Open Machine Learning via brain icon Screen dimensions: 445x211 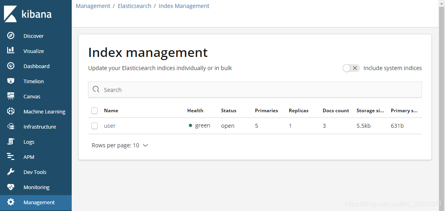pyautogui.click(x=10, y=111)
